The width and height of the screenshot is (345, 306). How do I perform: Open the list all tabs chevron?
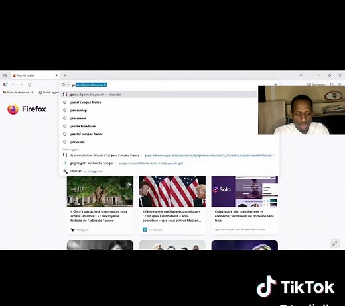(301, 76)
